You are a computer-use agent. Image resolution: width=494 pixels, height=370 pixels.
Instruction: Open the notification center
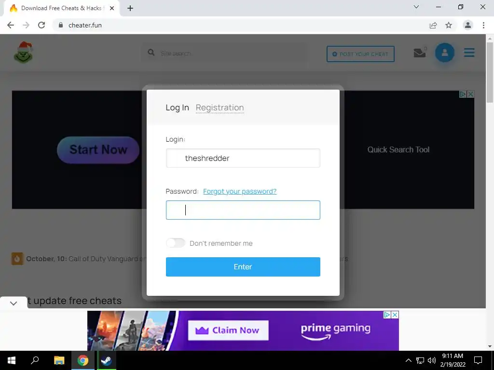478,360
